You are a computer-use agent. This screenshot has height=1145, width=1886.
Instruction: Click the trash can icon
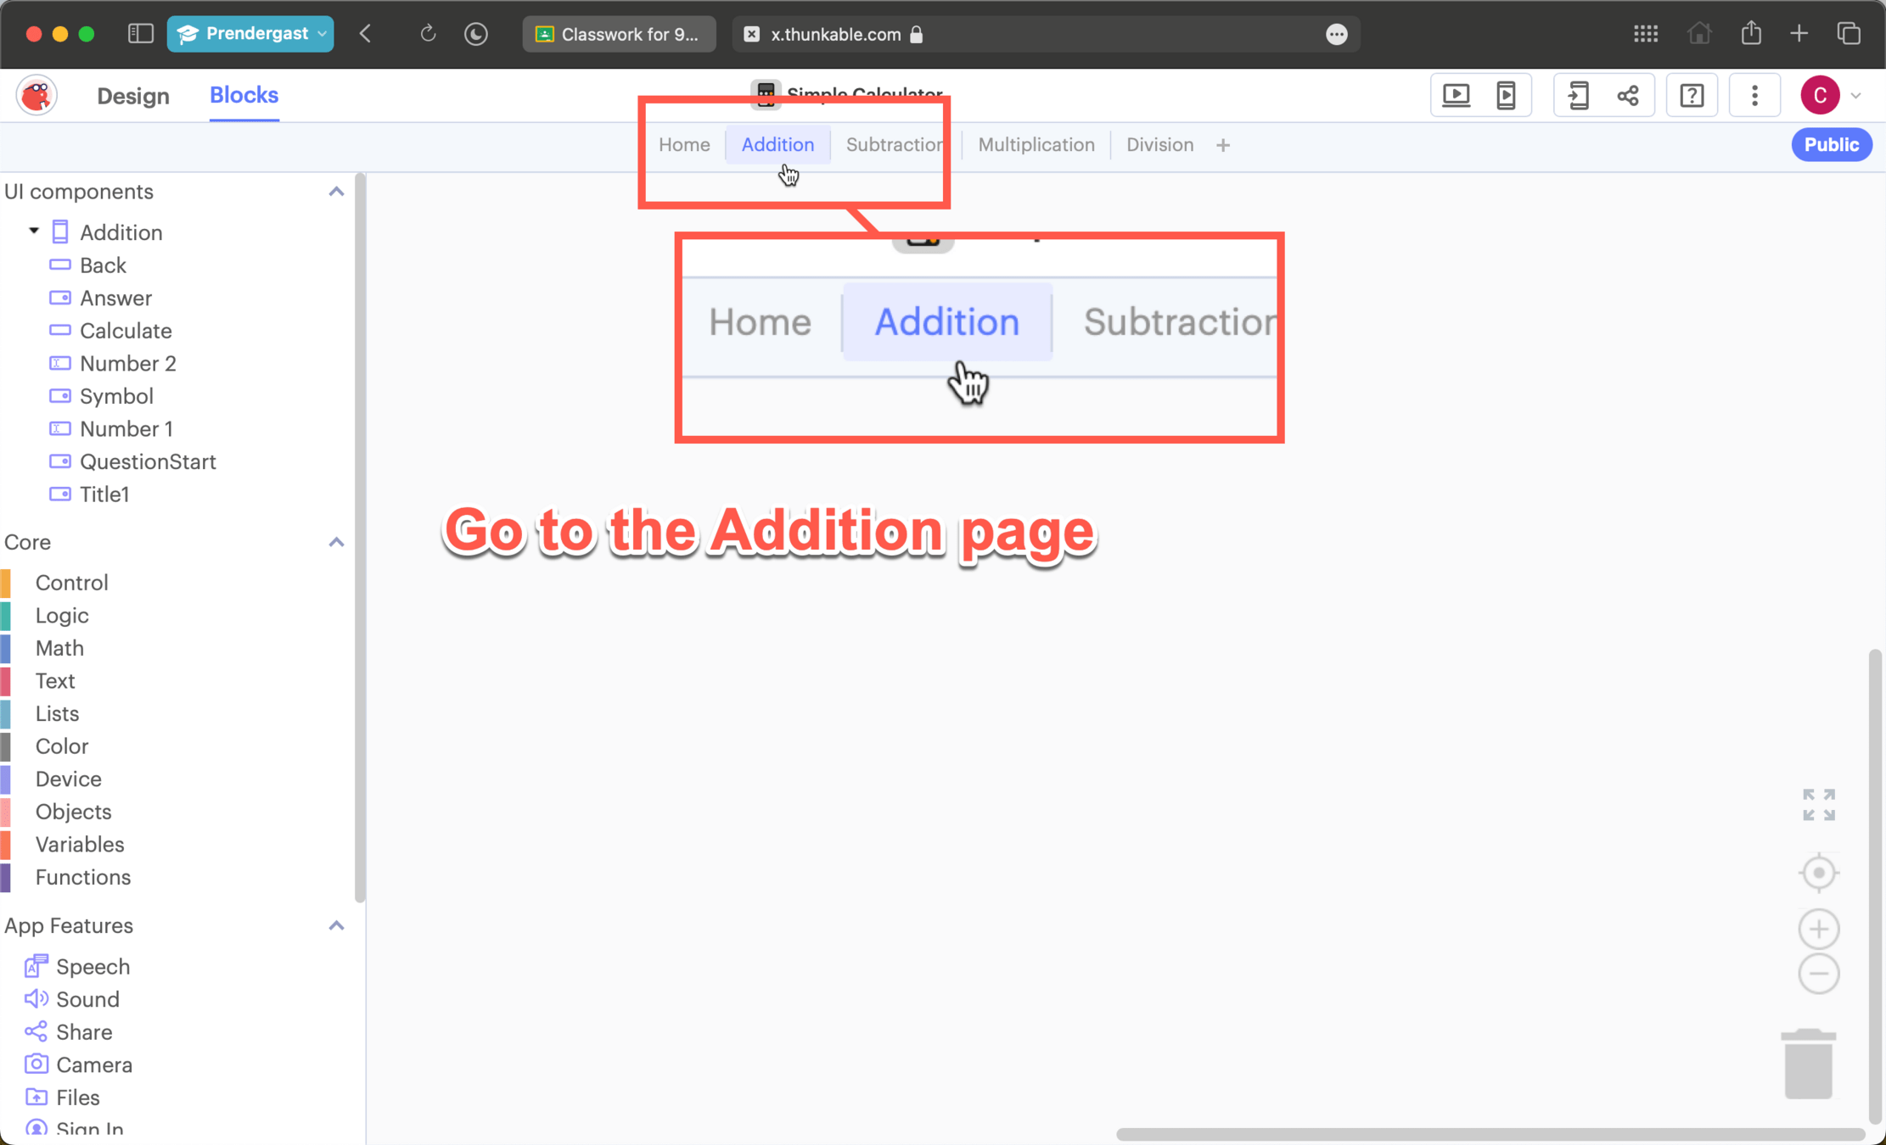coord(1808,1064)
